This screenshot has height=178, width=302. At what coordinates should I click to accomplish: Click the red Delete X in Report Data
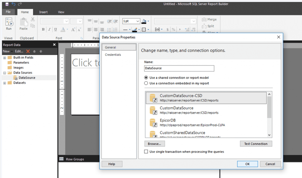pyautogui.click(x=28, y=51)
